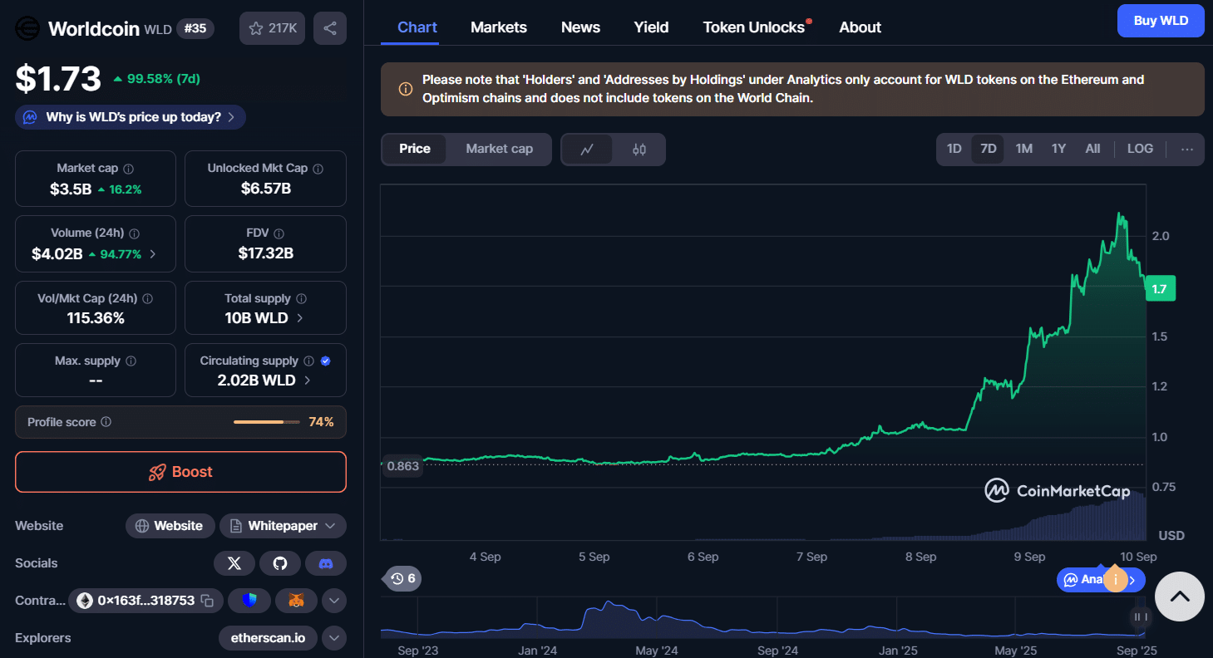This screenshot has height=658, width=1213.
Task: Open the X (Twitter) social link
Action: coord(234,563)
